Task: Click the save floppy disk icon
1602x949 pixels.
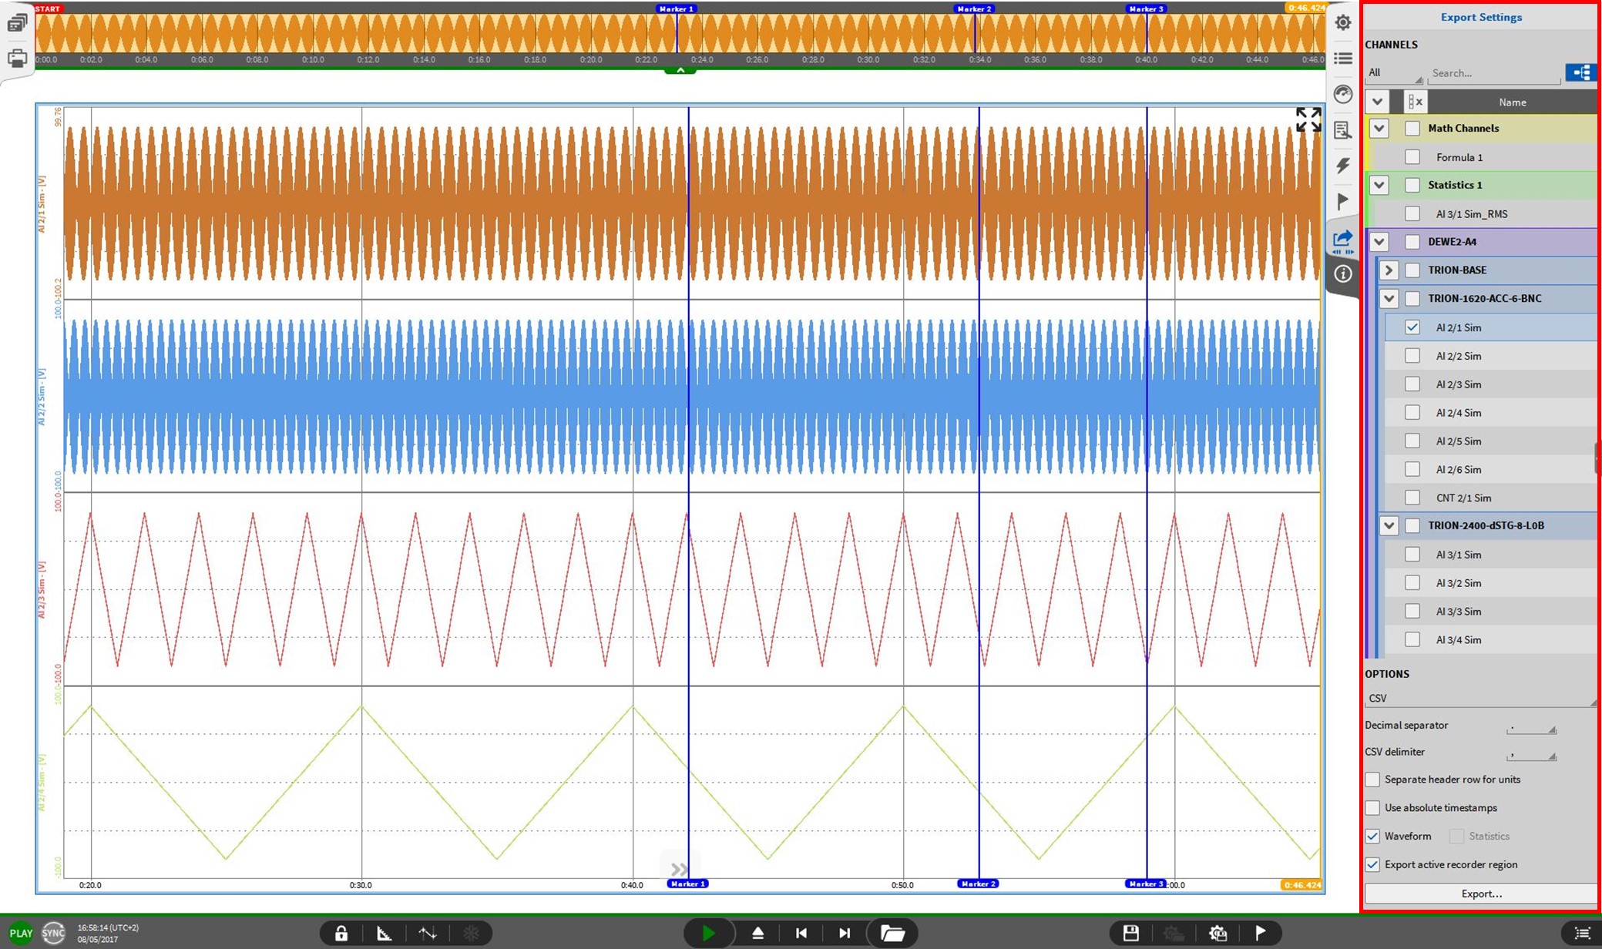Action: [x=1130, y=933]
